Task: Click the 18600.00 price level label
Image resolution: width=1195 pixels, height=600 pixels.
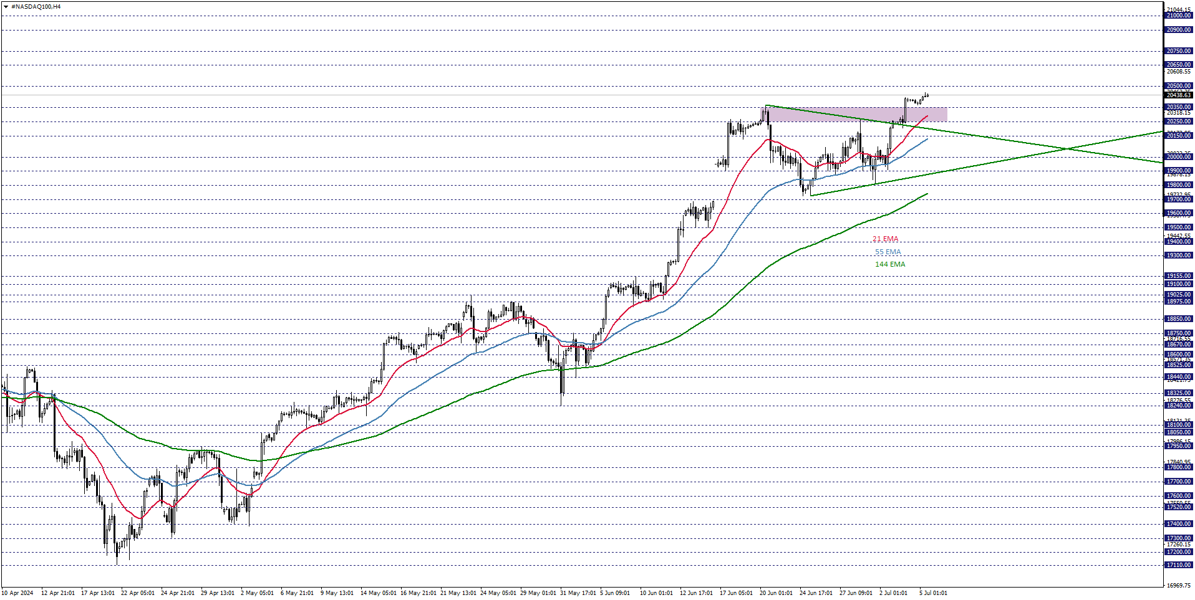Action: 1179,355
